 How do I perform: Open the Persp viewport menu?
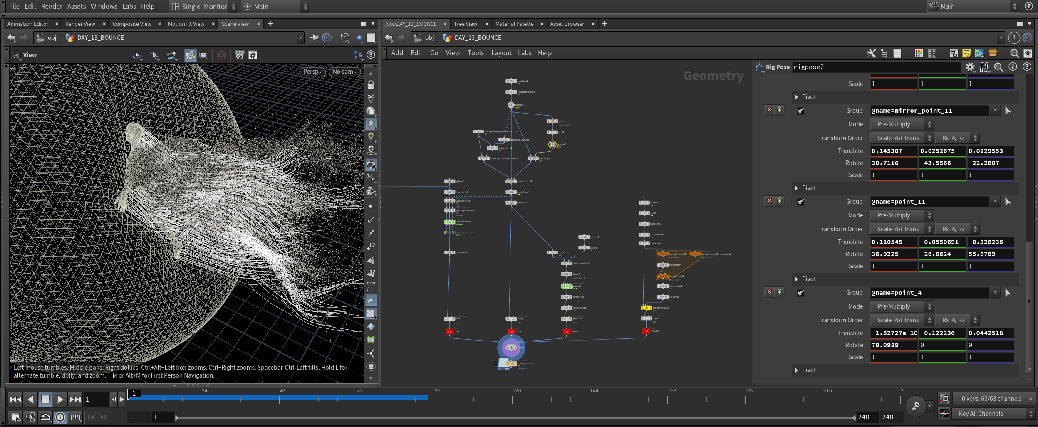click(x=312, y=72)
